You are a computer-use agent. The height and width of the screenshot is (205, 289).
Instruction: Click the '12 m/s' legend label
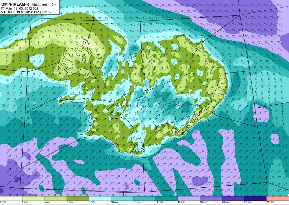(137, 202)
